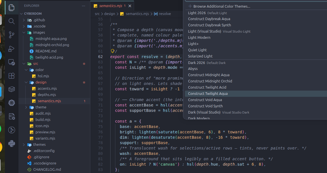
Task: Click the Explorer more actions ellipsis
Action: pyautogui.click(x=84, y=6)
